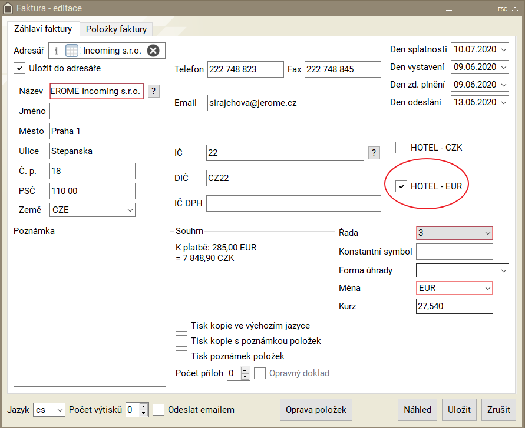Click the question mark beside IČ field

pos(374,153)
